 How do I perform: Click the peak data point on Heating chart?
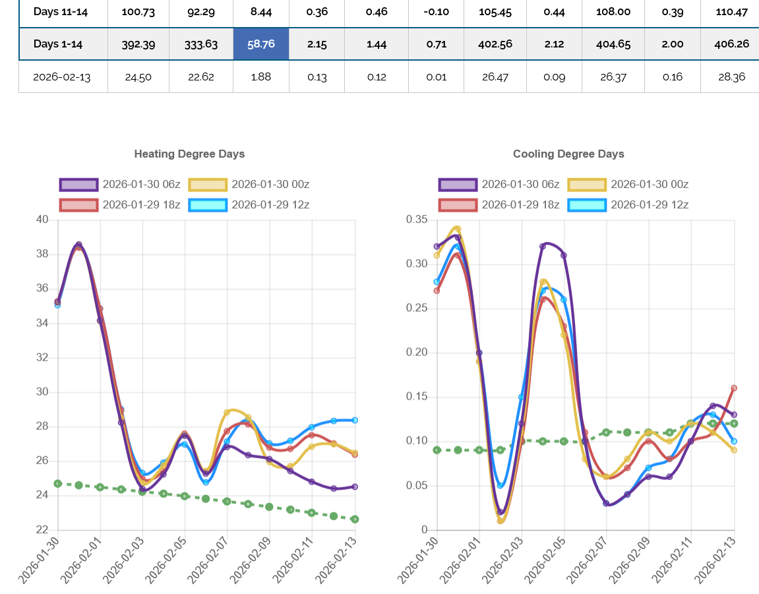pos(78,245)
